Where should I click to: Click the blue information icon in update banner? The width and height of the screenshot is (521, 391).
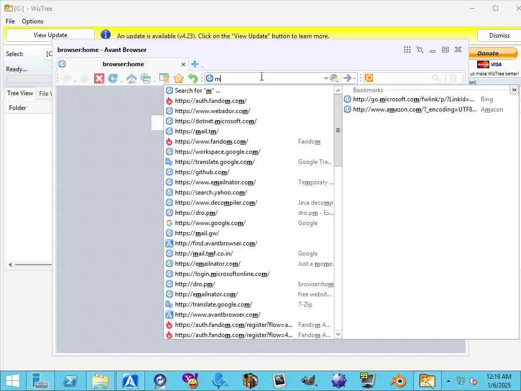tap(106, 35)
